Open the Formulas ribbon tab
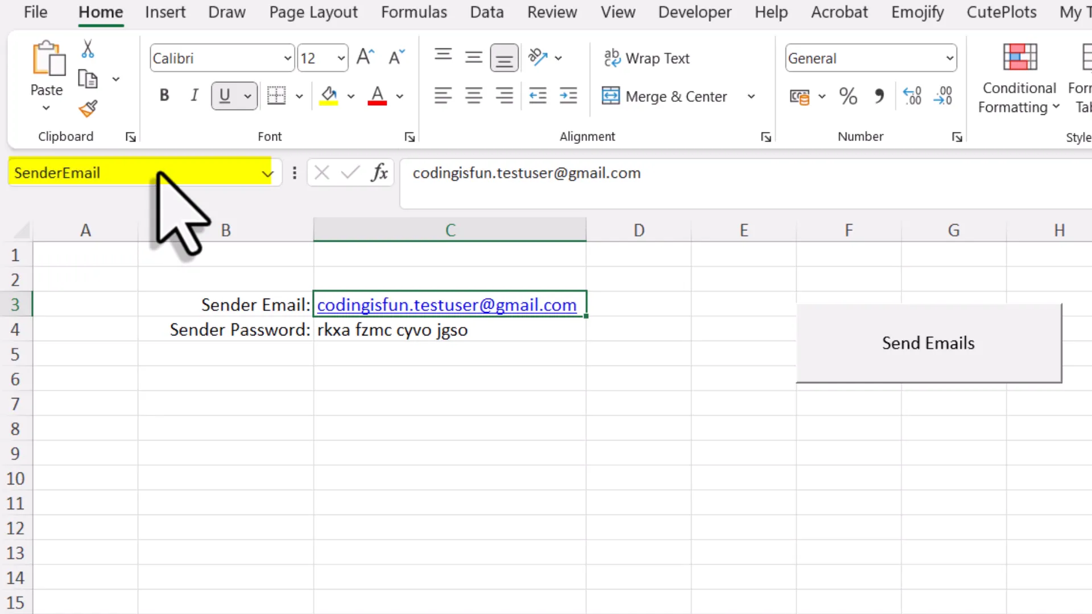The width and height of the screenshot is (1092, 614). [x=414, y=12]
